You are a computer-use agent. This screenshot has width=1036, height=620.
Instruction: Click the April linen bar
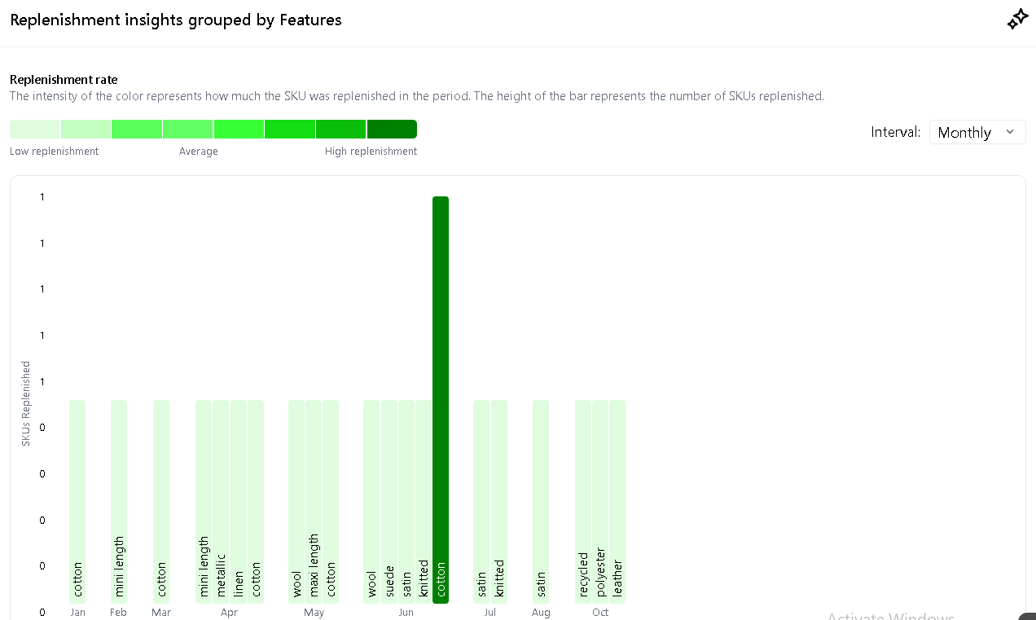click(x=239, y=501)
